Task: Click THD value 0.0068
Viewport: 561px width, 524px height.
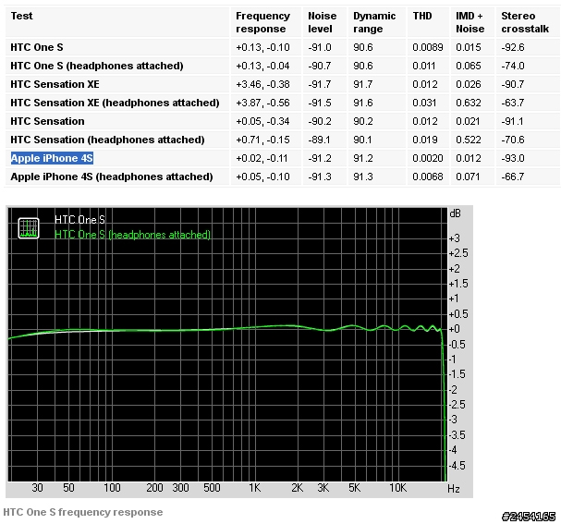Action: pyautogui.click(x=428, y=177)
